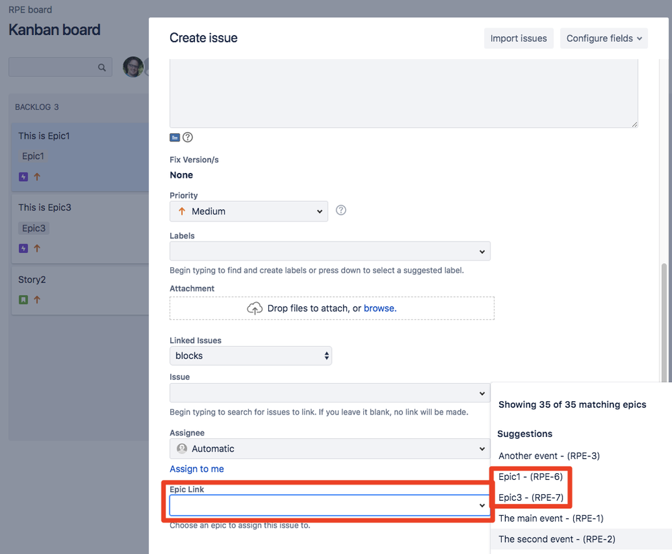Click the Suggestions heading in epic list
Screen dimensions: 672x554
[525, 434]
